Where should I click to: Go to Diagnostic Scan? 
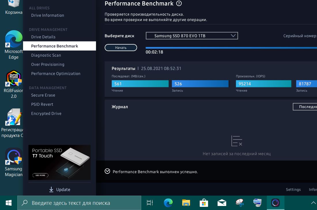pyautogui.click(x=46, y=55)
